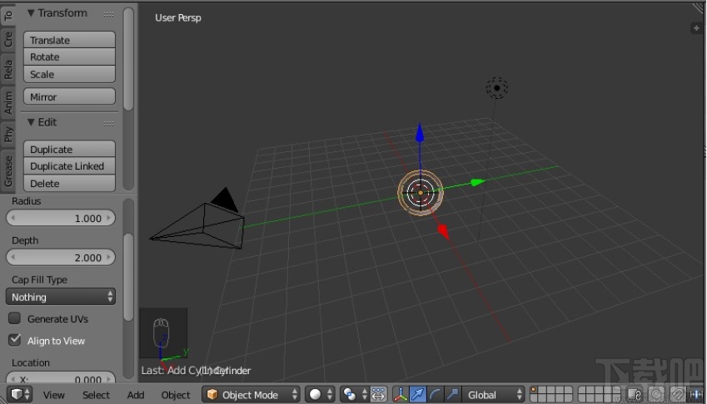
Task: Collapse the Edit panel
Action: pos(31,122)
